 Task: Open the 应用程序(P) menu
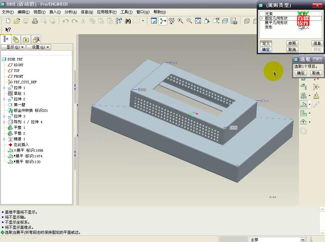107,12
